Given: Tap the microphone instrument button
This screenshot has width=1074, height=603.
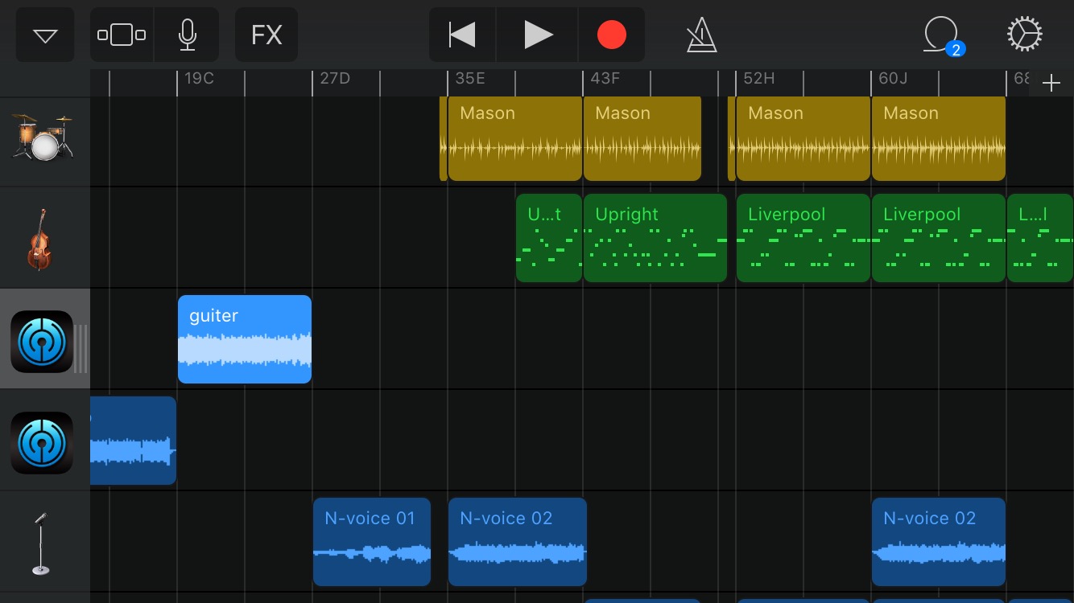Looking at the screenshot, I should pos(187,35).
